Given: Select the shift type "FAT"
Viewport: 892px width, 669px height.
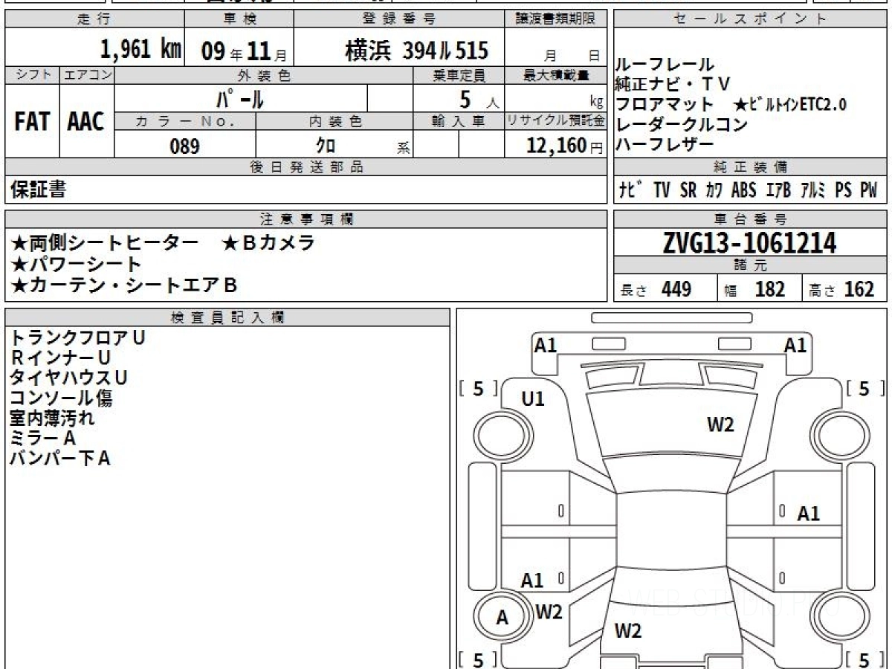Looking at the screenshot, I should (x=32, y=123).
